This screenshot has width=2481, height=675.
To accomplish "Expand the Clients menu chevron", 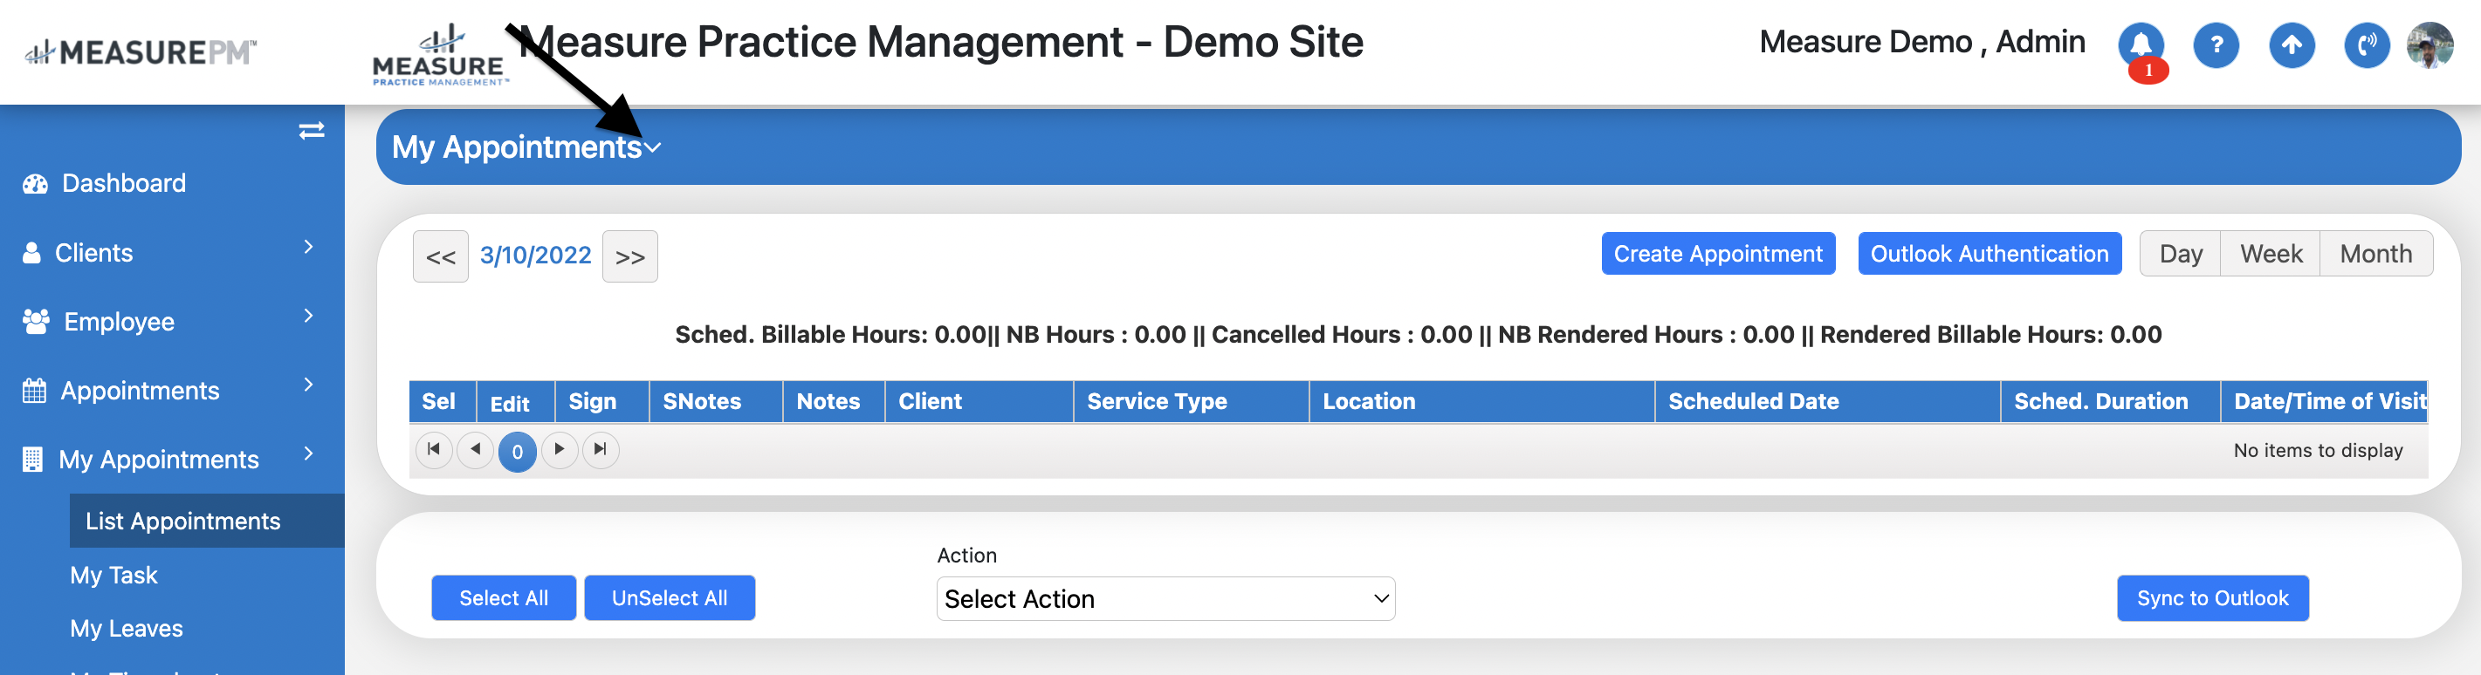I will [x=308, y=247].
